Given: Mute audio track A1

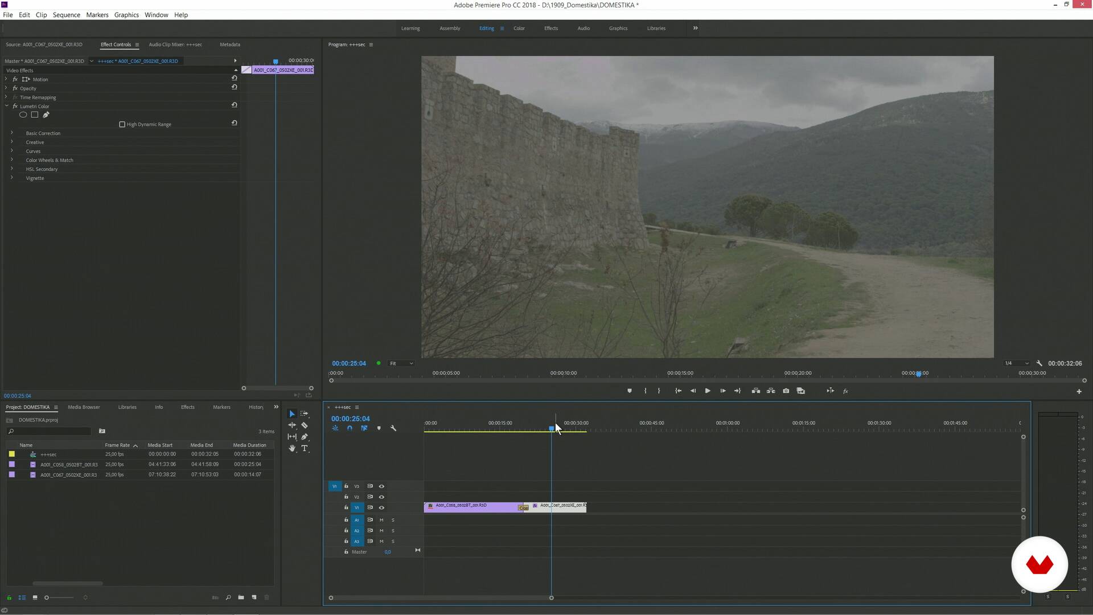Looking at the screenshot, I should pyautogui.click(x=381, y=520).
